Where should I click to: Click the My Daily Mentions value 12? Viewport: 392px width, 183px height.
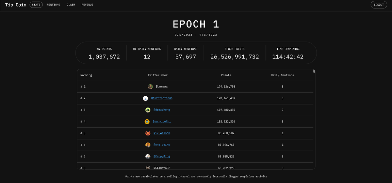(147, 57)
